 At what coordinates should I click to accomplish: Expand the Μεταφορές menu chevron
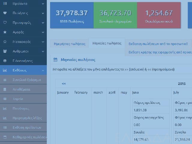(43, 42)
